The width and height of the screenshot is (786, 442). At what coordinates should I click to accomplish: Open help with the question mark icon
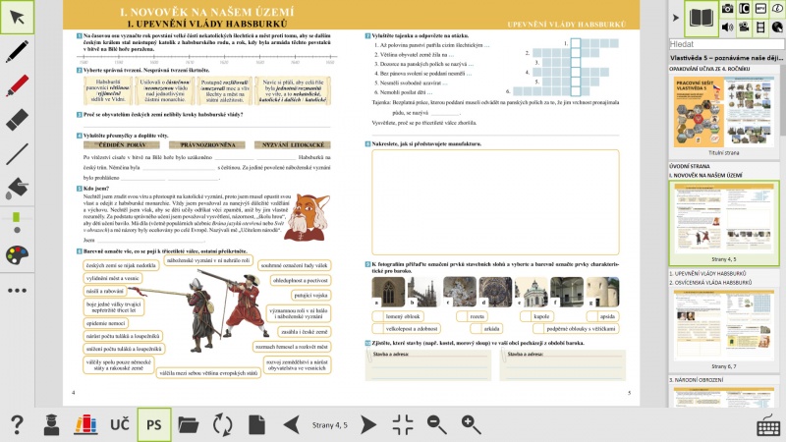tap(17, 424)
